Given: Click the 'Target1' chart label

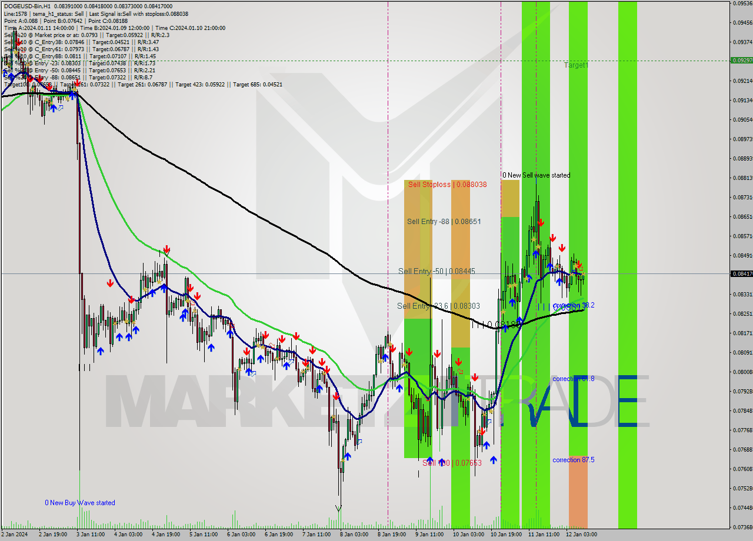Looking at the screenshot, I should tap(576, 65).
